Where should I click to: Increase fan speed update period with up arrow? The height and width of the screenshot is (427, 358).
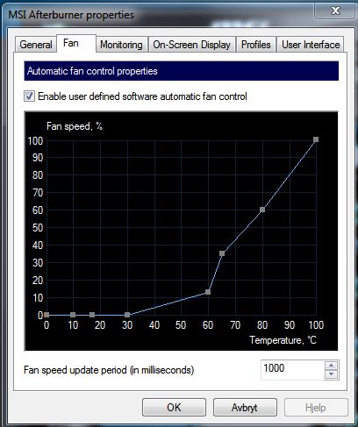[x=332, y=366]
